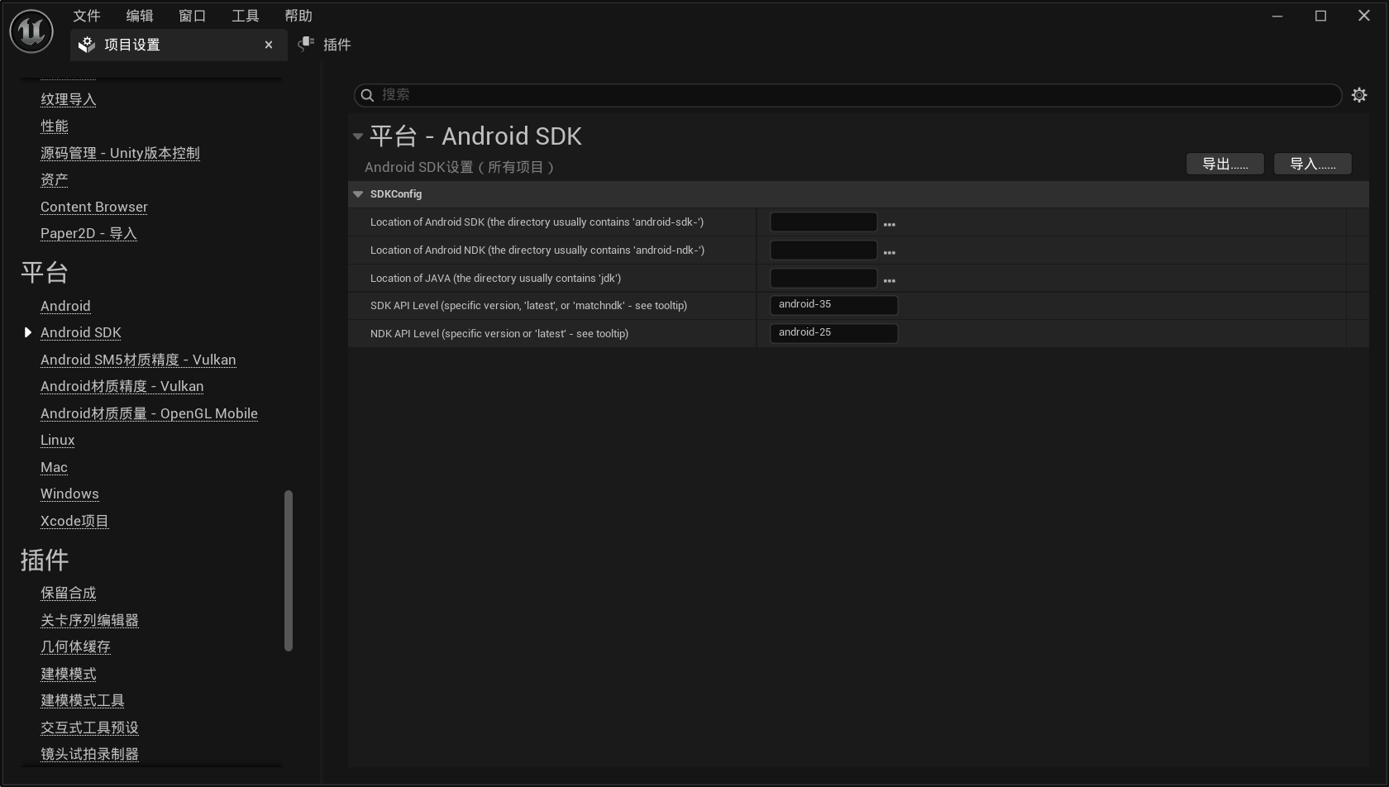1389x787 pixels.
Task: Open 建模模式工具 plugin settings
Action: 83,700
